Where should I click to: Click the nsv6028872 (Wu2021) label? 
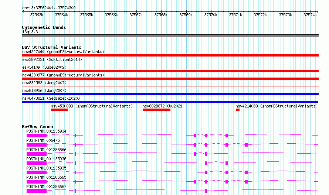(163, 106)
